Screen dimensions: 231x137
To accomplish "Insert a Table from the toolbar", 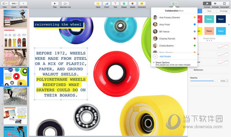I will coord(98,4).
